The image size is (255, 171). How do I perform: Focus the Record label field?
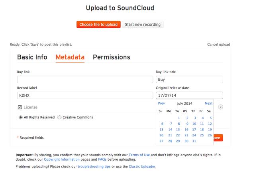(85, 95)
